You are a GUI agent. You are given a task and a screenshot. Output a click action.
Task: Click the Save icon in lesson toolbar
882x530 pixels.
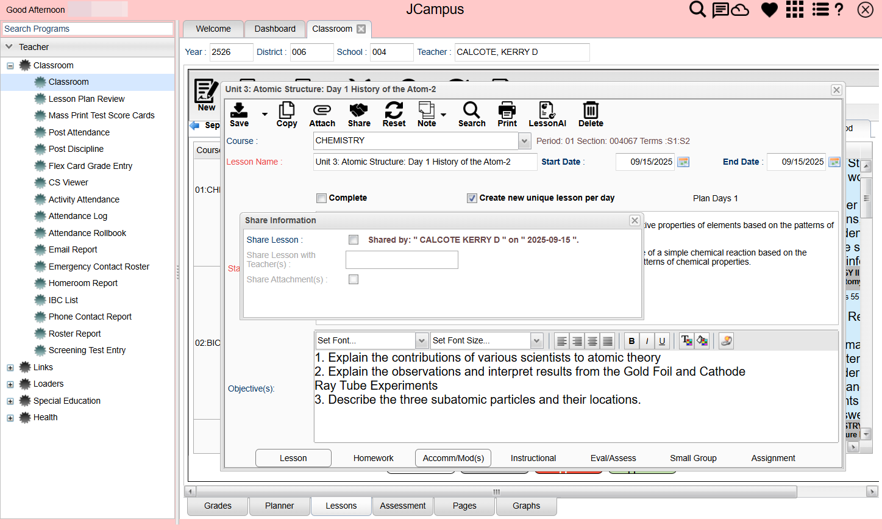[239, 114]
